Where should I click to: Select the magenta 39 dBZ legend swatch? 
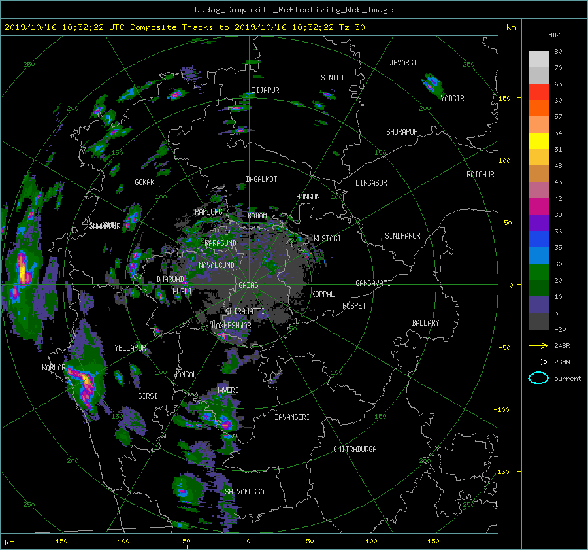(x=538, y=206)
